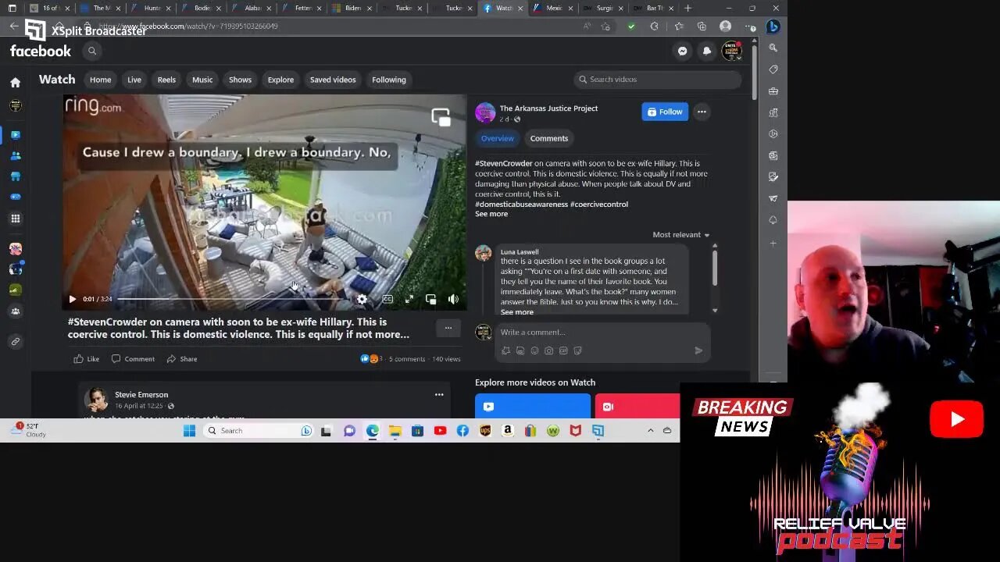This screenshot has width=1000, height=562.
Task: Open video settings gear
Action: point(362,299)
